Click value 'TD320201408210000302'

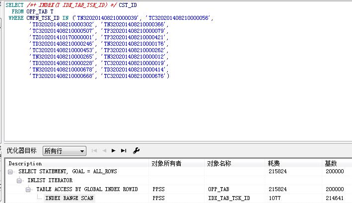(x=62, y=24)
